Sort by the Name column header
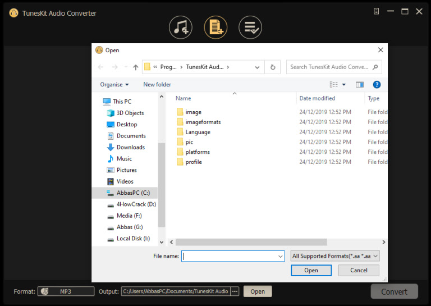The width and height of the screenshot is (431, 306). pyautogui.click(x=184, y=98)
